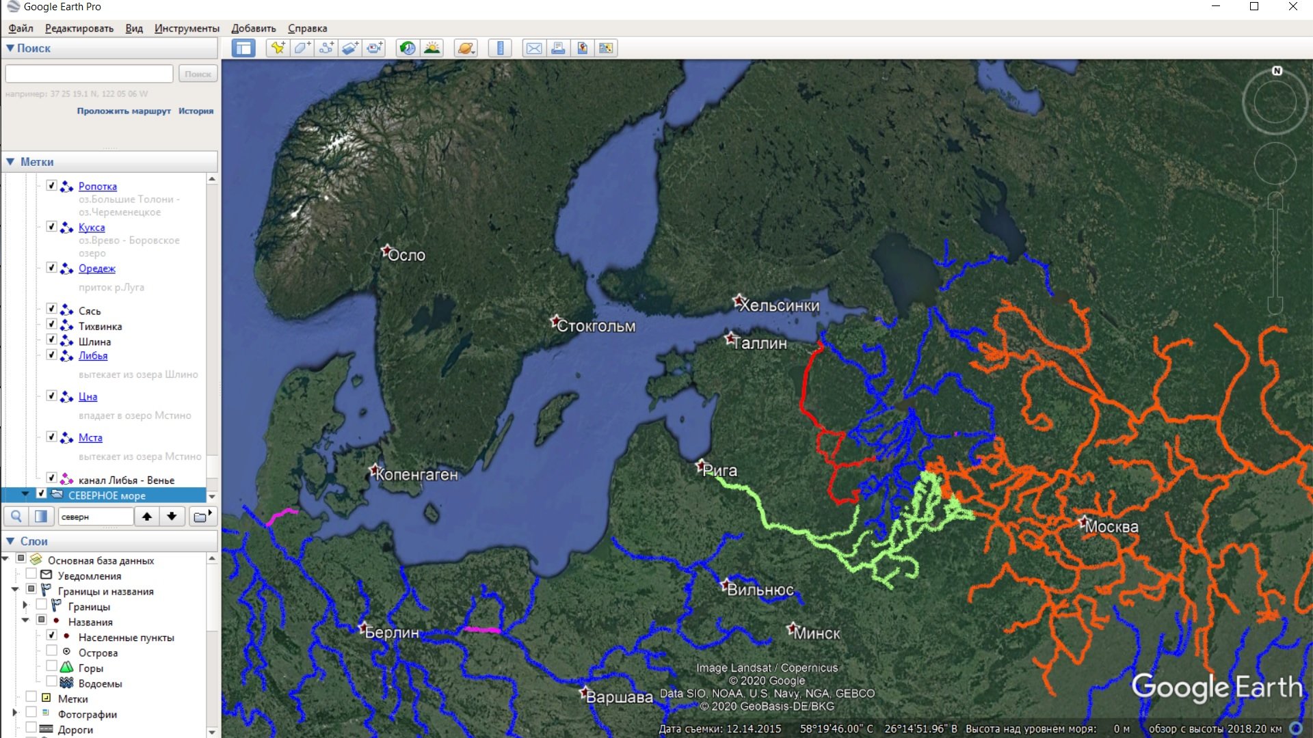Email the current view
The height and width of the screenshot is (738, 1313).
534,48
